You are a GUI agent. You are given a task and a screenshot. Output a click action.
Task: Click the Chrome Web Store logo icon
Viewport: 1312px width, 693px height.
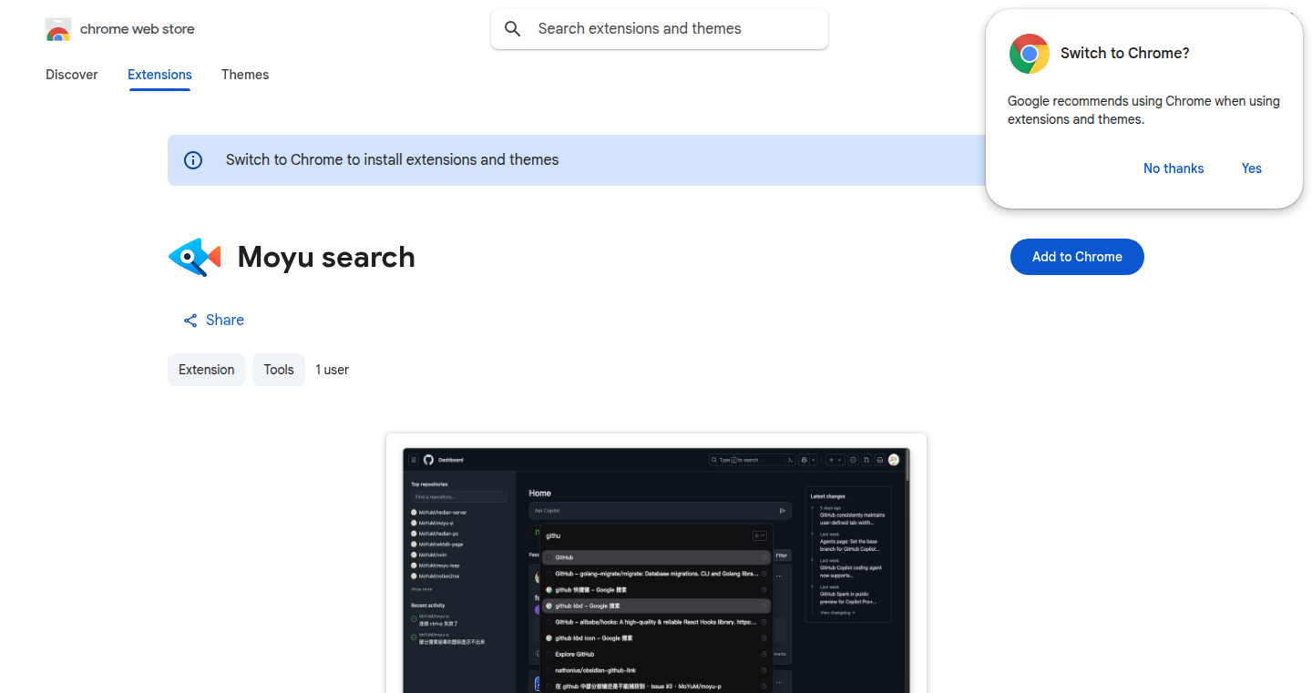[x=58, y=29]
